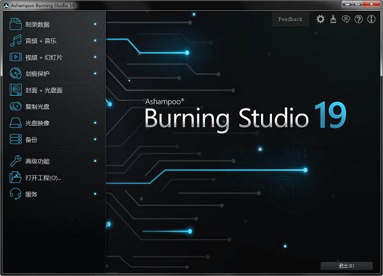Click the 备份 stacked disks icon
This screenshot has width=383, height=276.
click(x=15, y=139)
